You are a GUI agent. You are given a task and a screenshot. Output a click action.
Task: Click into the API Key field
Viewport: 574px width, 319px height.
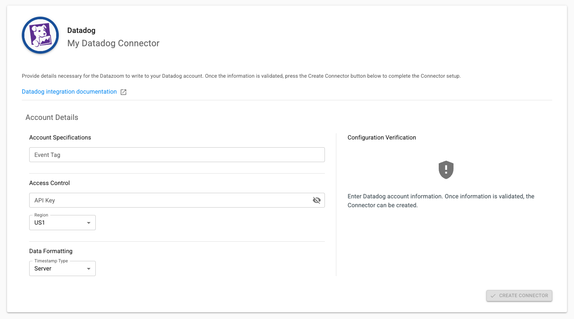[170, 200]
